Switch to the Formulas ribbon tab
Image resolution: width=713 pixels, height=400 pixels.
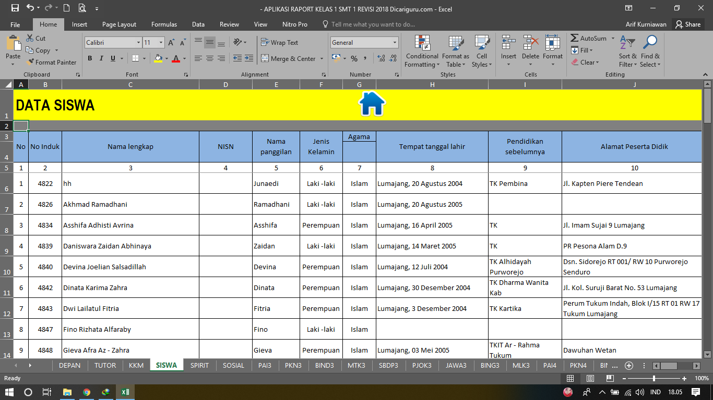(x=164, y=24)
